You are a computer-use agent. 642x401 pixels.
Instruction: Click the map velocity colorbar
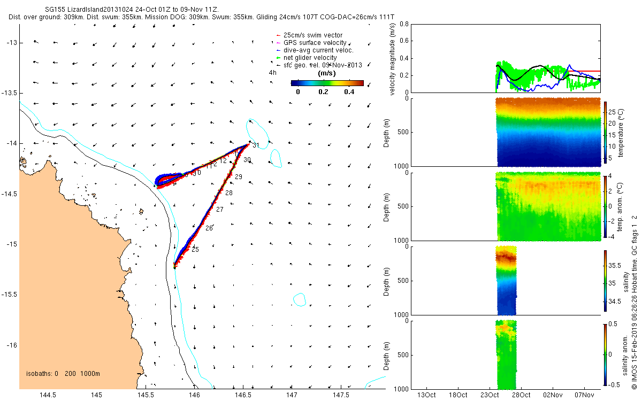pos(327,83)
